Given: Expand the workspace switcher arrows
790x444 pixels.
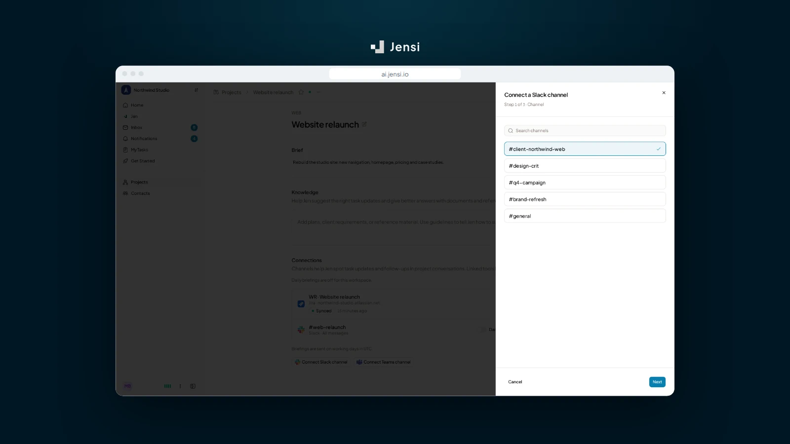Looking at the screenshot, I should 196,90.
